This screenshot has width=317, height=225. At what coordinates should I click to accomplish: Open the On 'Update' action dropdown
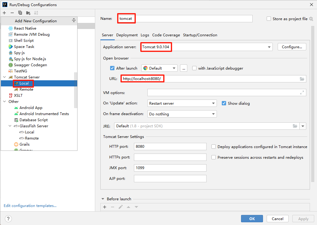click(x=182, y=103)
